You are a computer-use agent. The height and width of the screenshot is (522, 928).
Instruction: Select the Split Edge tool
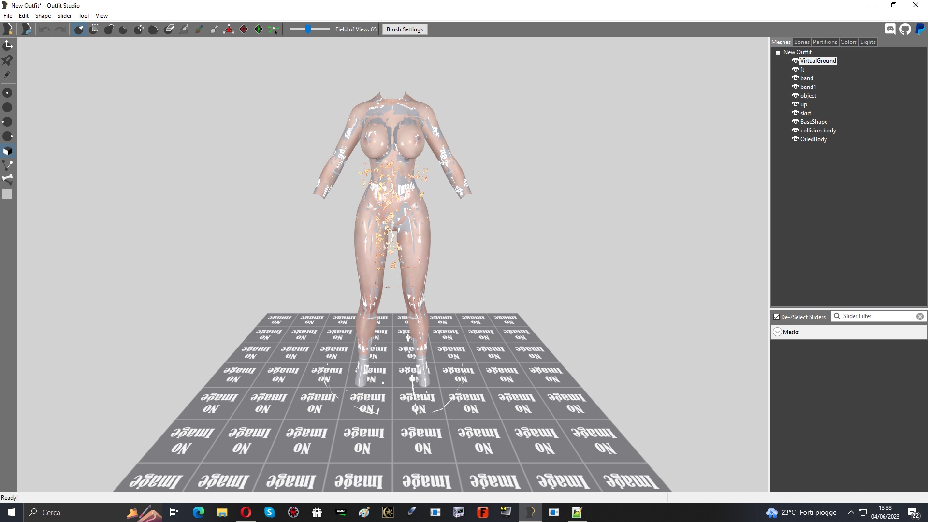(259, 29)
